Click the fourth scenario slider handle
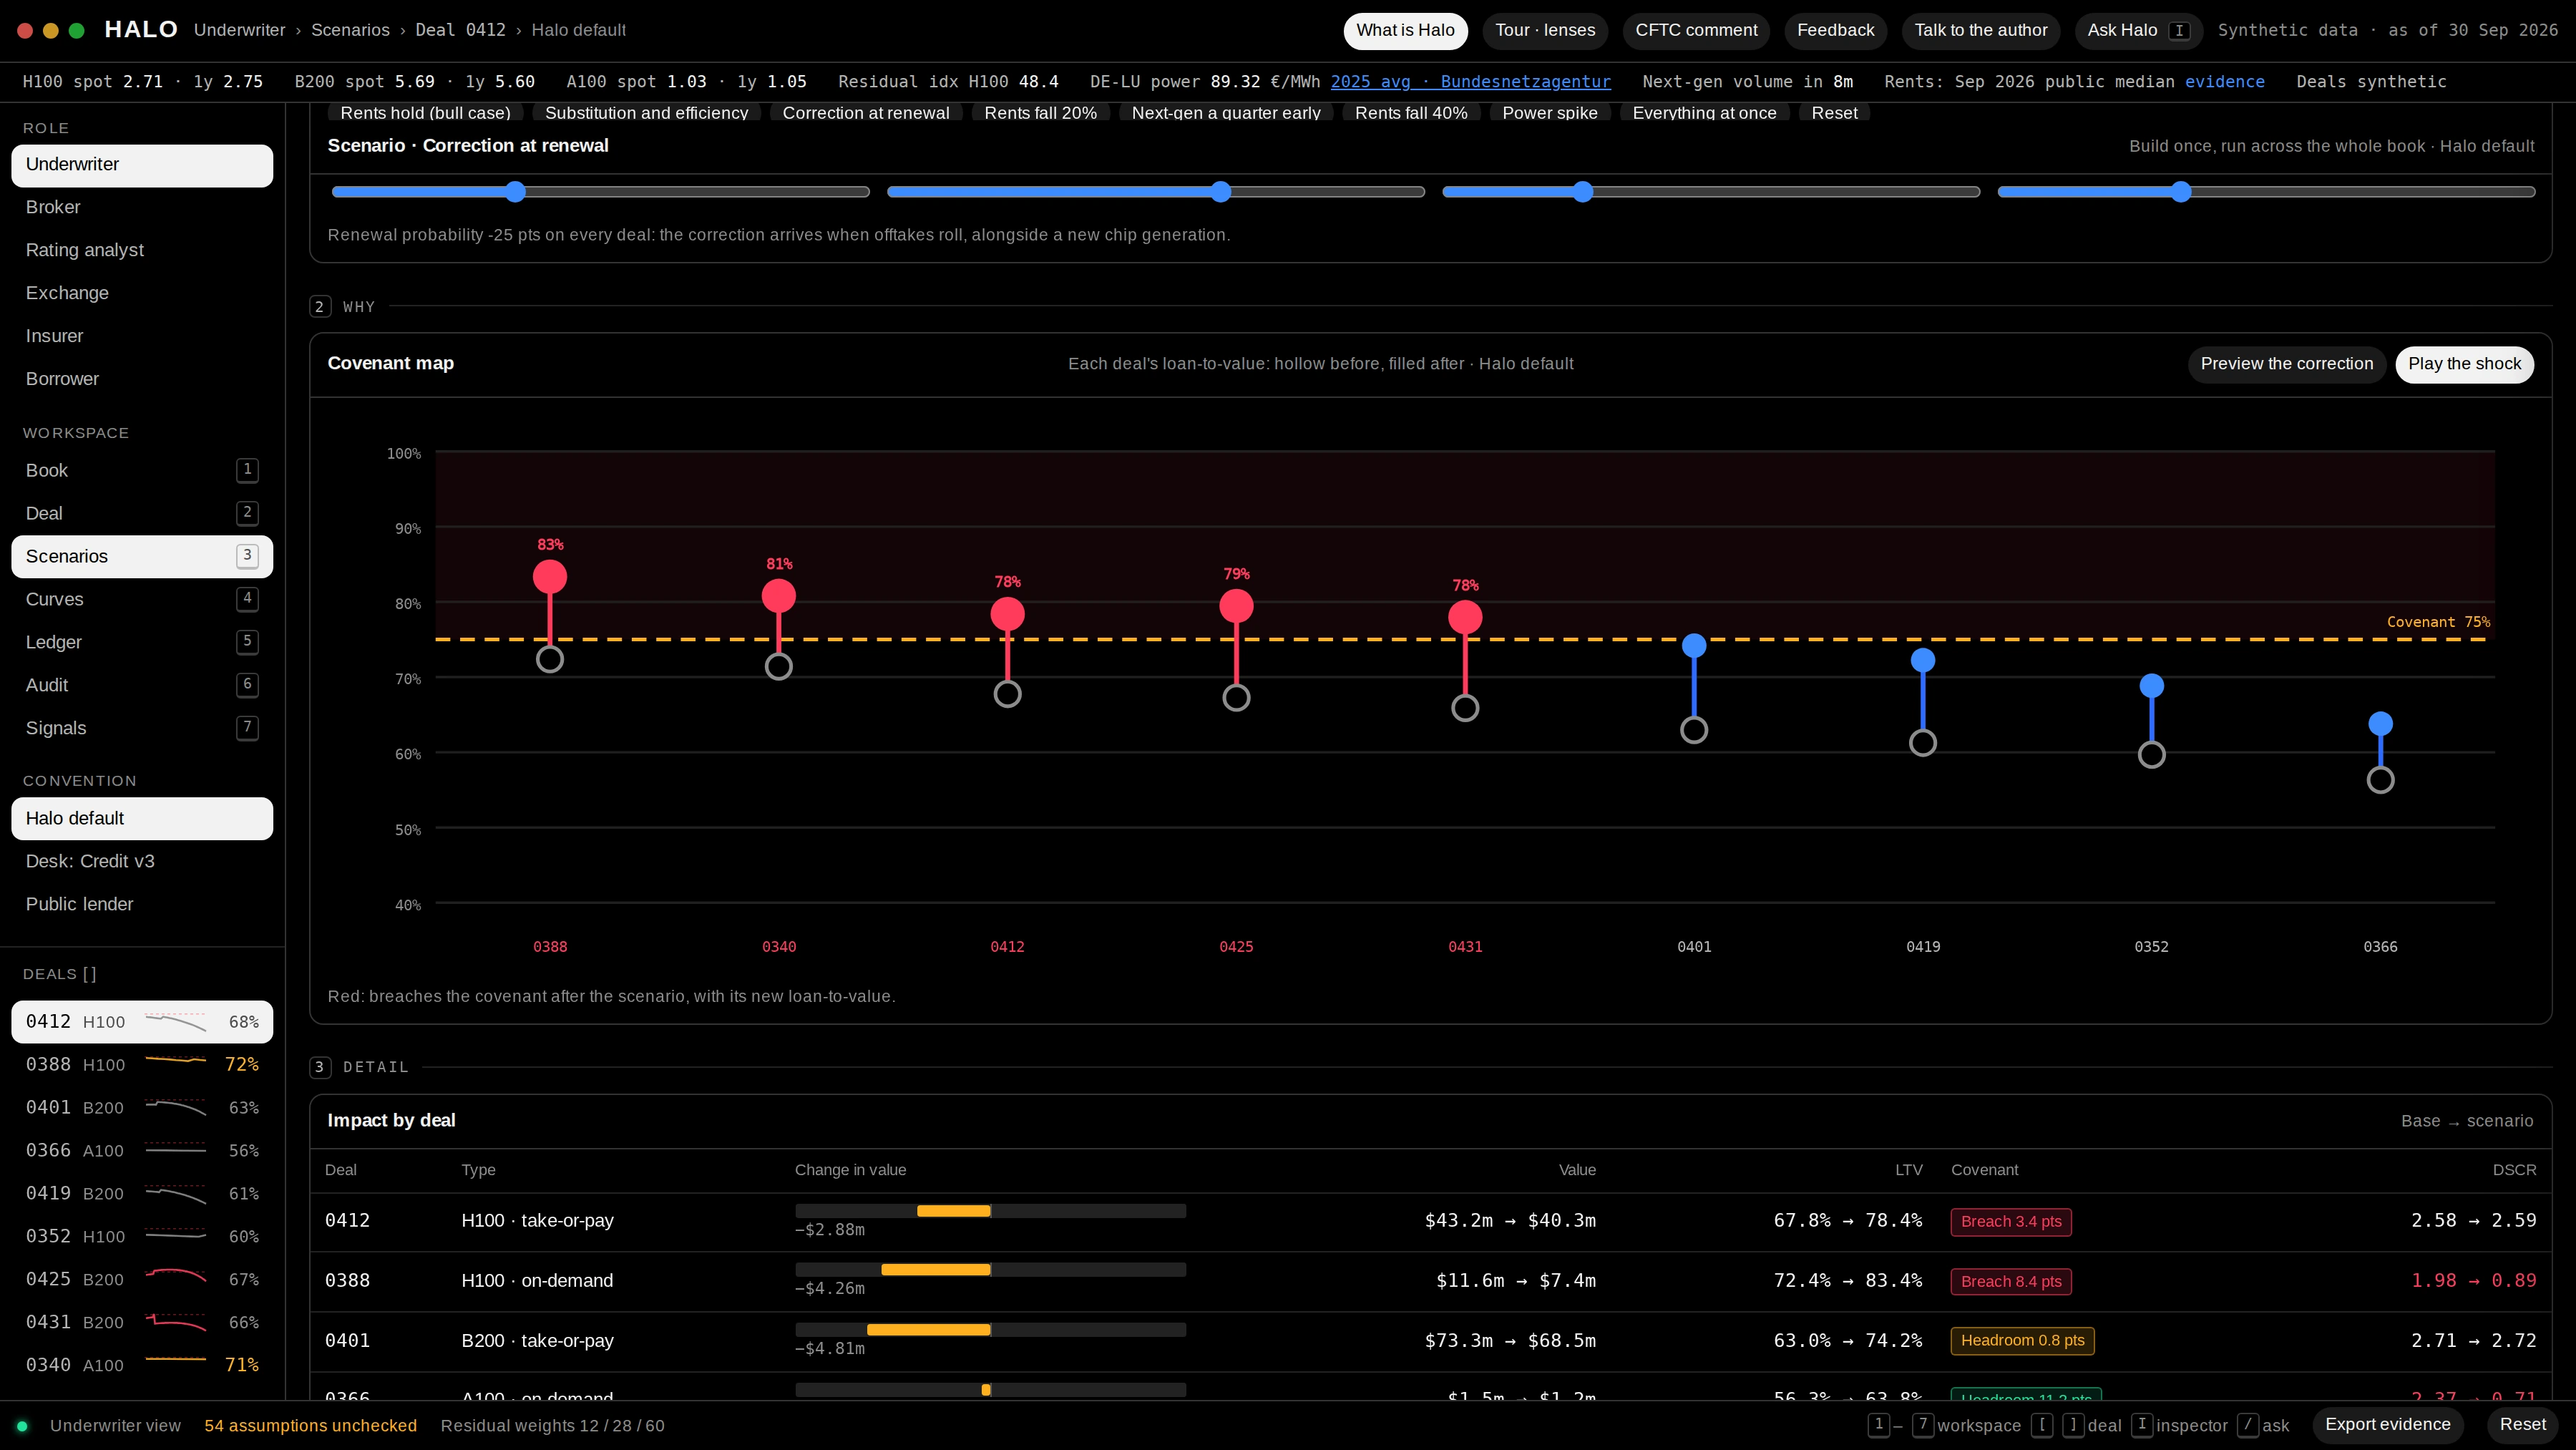The height and width of the screenshot is (1450, 2576). point(2181,192)
